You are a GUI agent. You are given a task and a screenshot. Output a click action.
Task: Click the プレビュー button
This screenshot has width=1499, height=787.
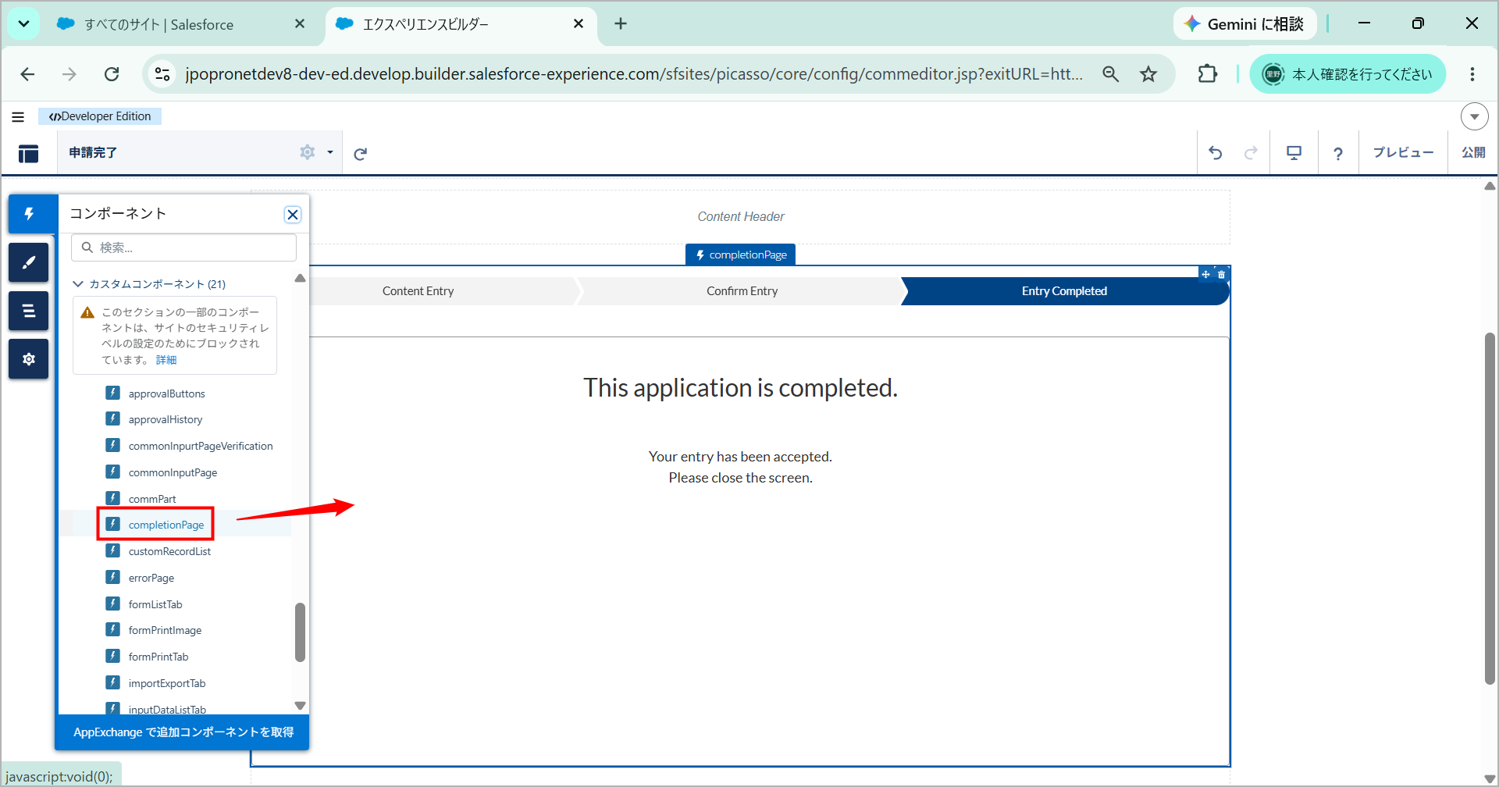[x=1403, y=153]
